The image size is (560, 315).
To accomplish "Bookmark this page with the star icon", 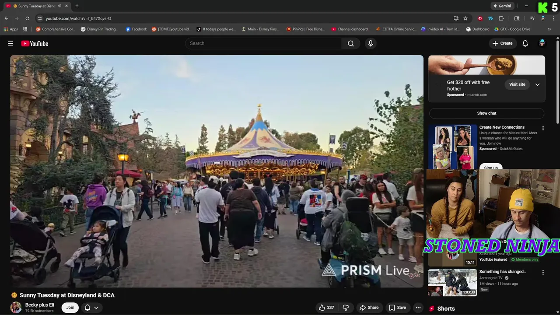I will pos(465,18).
